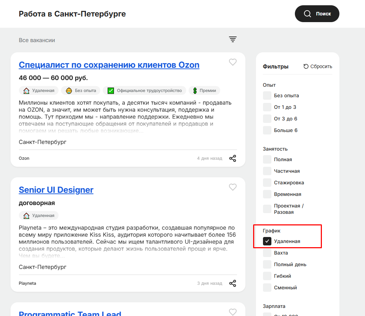Click house icon in Senior UI Designer's tag
Screen dimensions: 365x316
(x=26, y=216)
